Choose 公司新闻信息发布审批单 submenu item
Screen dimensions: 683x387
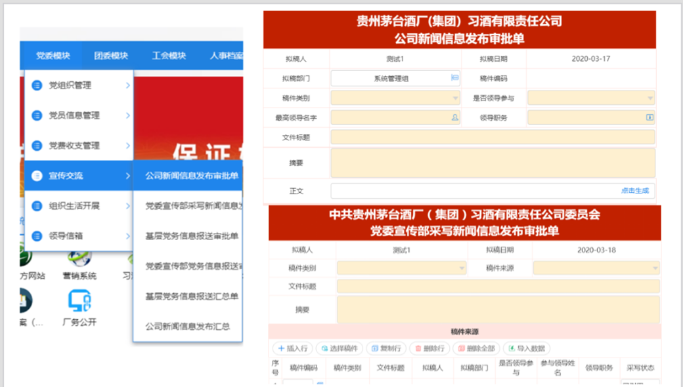[188, 176]
